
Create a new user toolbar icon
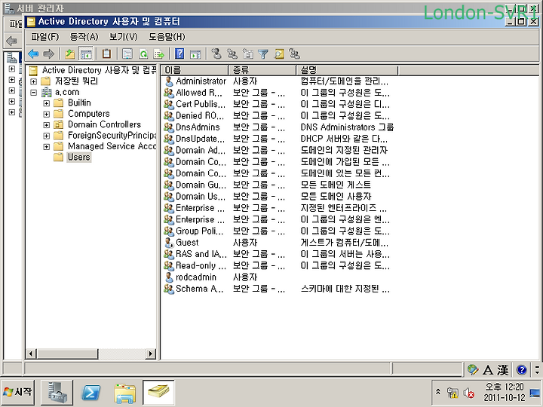pyautogui.click(x=216, y=54)
